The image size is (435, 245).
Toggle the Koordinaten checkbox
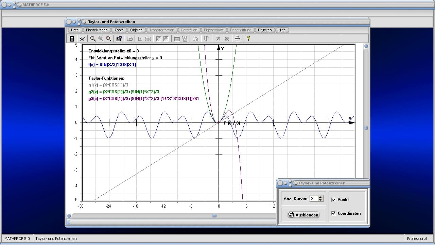pos(333,213)
